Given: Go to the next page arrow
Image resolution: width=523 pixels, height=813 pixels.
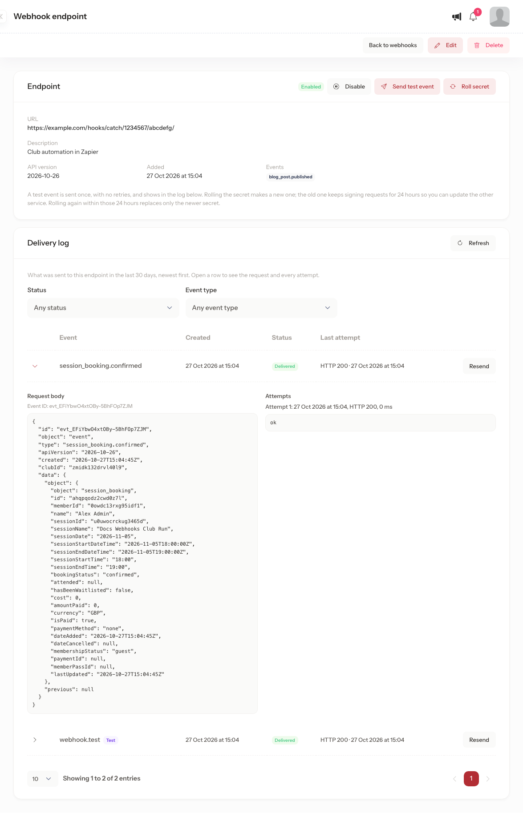Looking at the screenshot, I should tap(488, 779).
